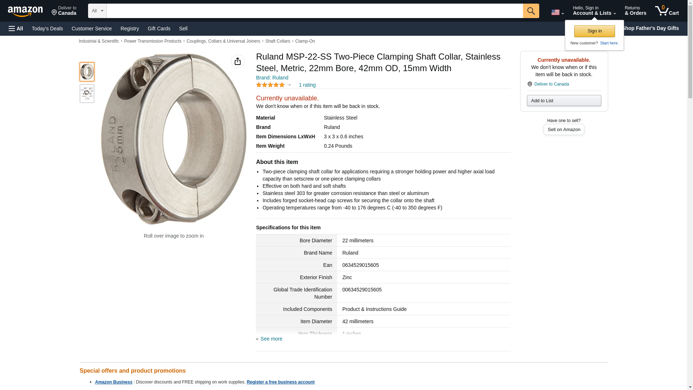The image size is (693, 390).
Task: Click the share icon on product image
Action: pos(237,61)
